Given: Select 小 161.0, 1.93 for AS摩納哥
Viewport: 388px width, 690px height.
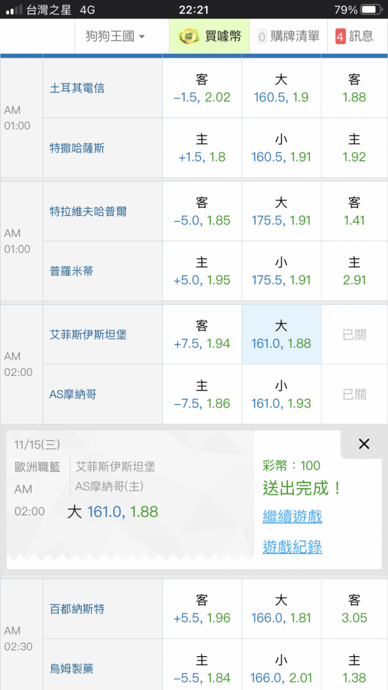Looking at the screenshot, I should pos(281,394).
